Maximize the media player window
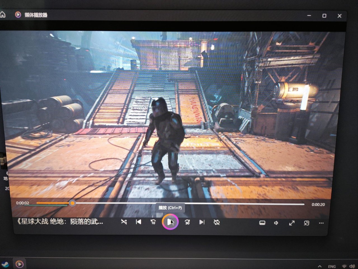This screenshot has width=358, height=269. point(324,16)
